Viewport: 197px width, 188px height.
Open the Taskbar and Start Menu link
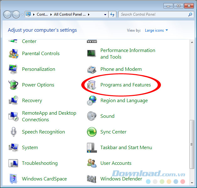[x=126, y=148]
